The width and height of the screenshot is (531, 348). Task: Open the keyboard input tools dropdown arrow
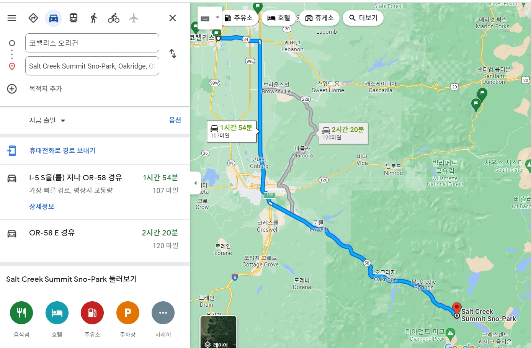point(217,18)
